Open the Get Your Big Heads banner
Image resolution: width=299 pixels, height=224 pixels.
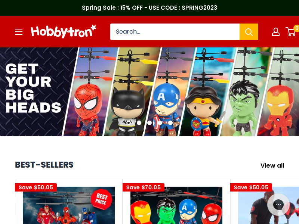149,92
